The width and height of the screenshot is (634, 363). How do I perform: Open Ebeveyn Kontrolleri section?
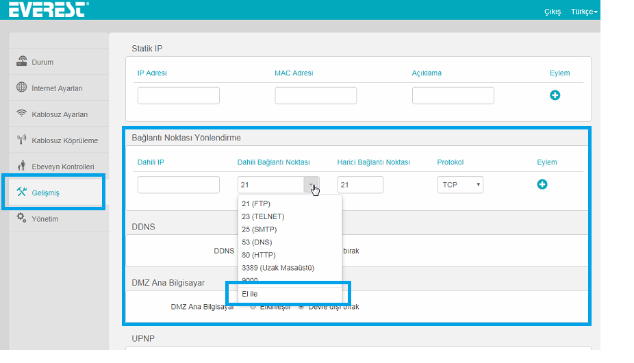click(x=59, y=166)
